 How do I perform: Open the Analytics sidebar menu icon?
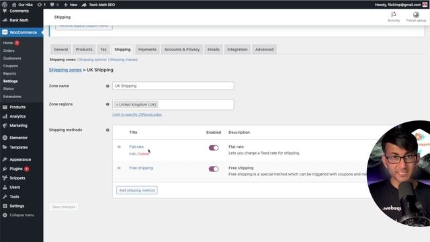pyautogui.click(x=5, y=116)
